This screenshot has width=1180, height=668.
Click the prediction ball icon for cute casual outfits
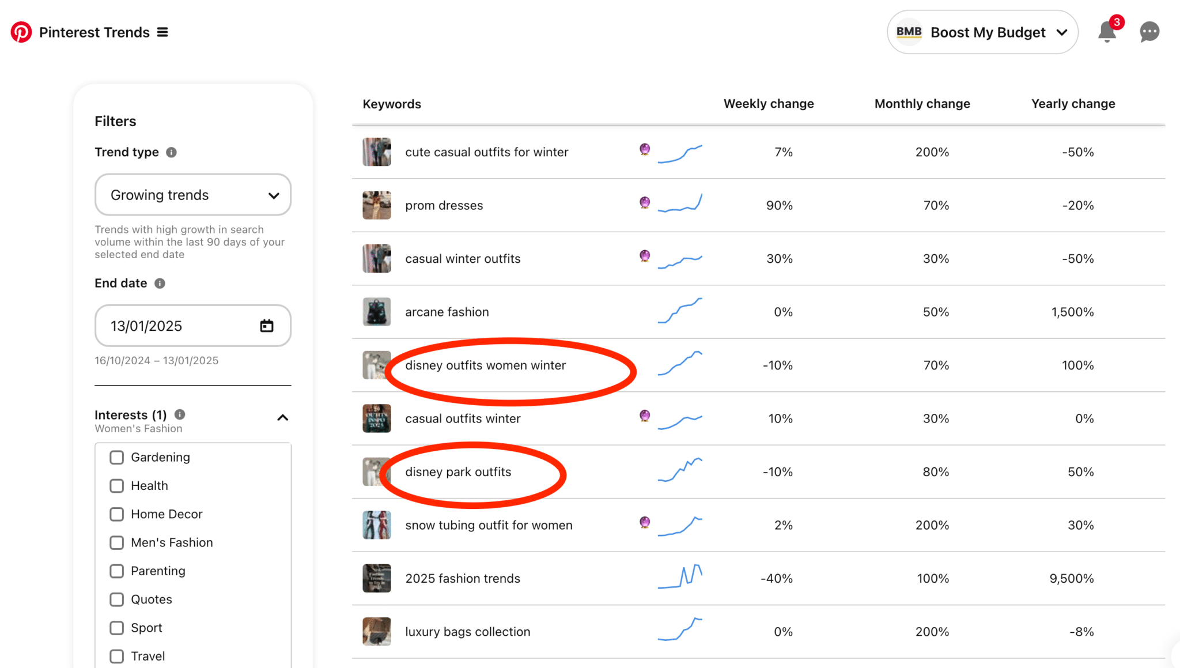[x=645, y=149]
